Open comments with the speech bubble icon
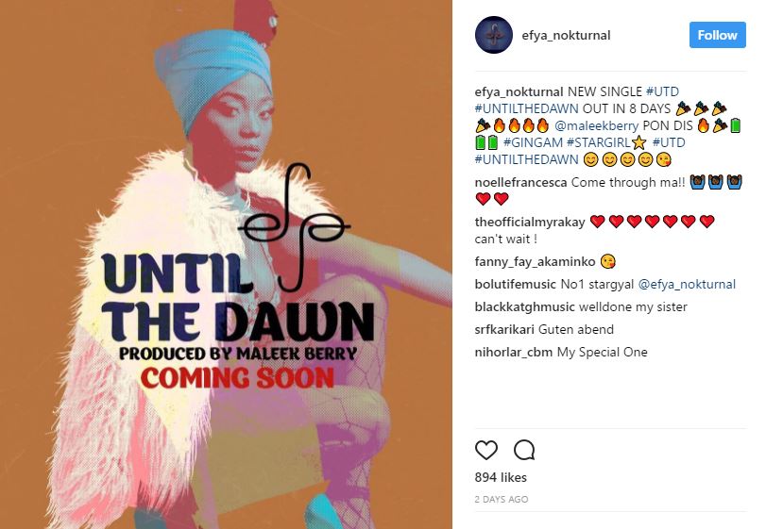The width and height of the screenshot is (766, 529). click(x=524, y=450)
